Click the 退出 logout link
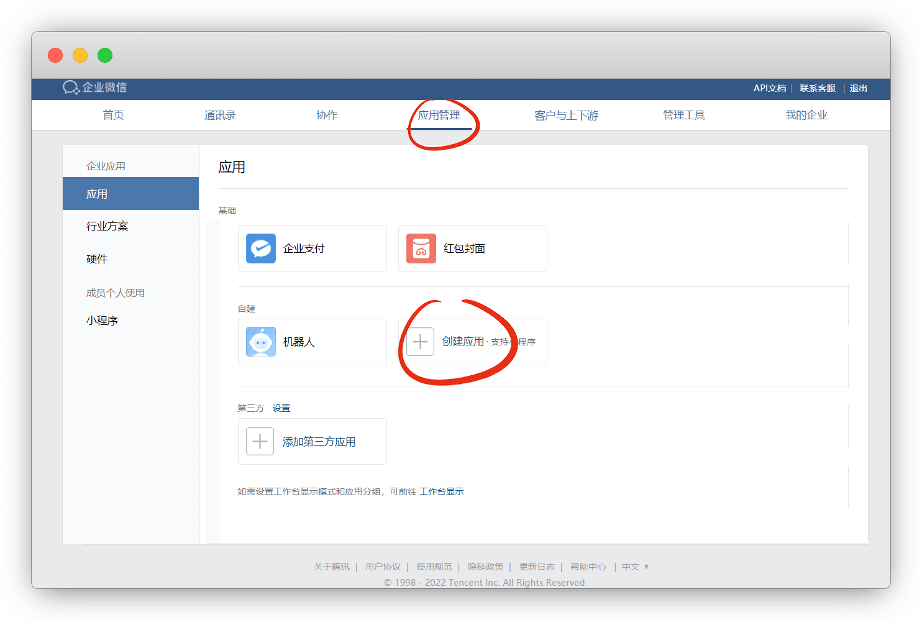Viewport: 922px width, 620px height. pyautogui.click(x=858, y=88)
